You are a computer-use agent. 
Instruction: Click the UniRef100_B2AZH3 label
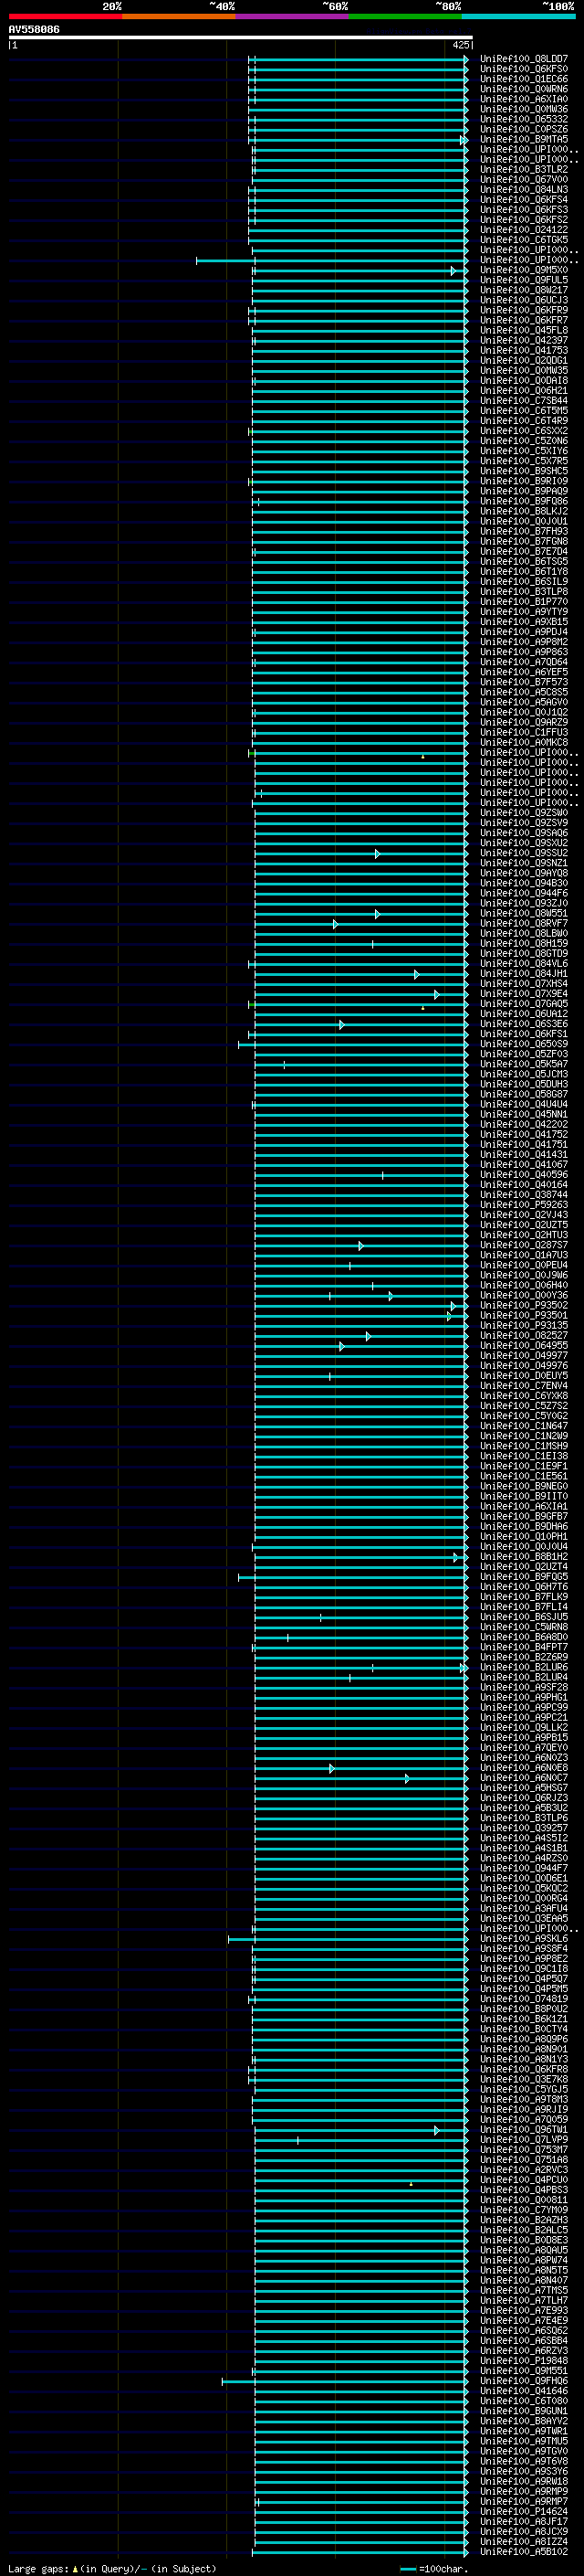tap(524, 2221)
